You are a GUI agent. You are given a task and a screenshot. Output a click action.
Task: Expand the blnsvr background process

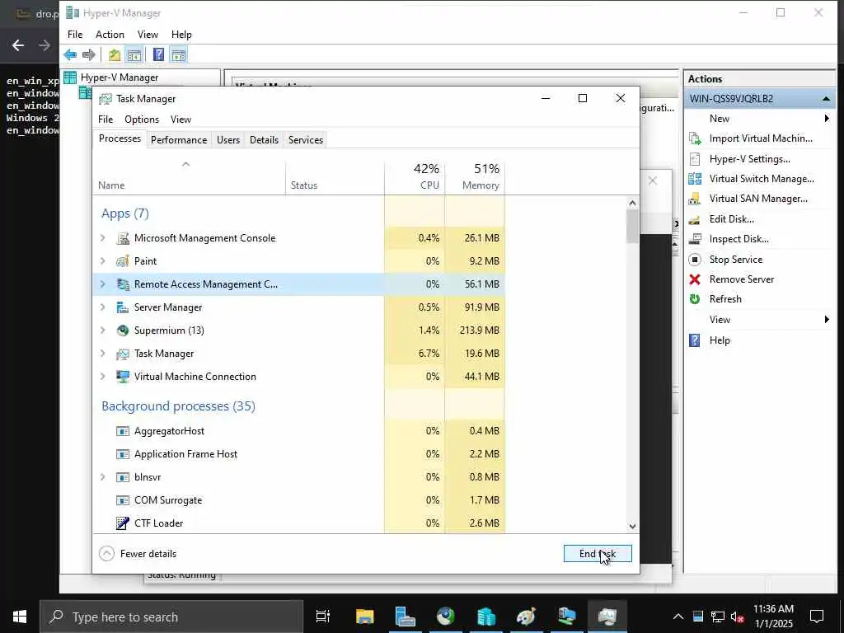tap(103, 477)
